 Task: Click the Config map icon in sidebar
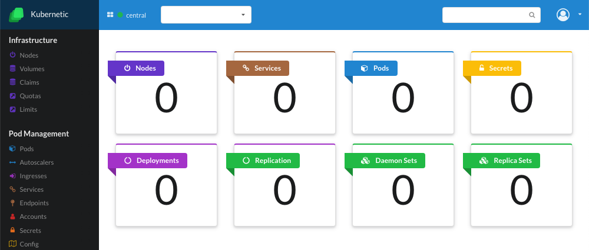point(13,244)
